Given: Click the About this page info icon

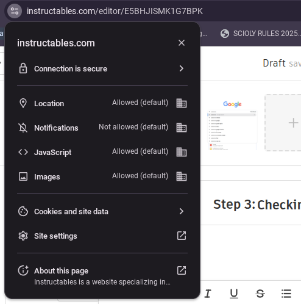Looking at the screenshot, I should coord(23,270).
